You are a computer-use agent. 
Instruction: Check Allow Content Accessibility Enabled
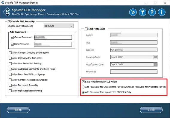point(10,80)
